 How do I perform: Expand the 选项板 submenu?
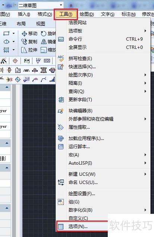click(x=103, y=31)
